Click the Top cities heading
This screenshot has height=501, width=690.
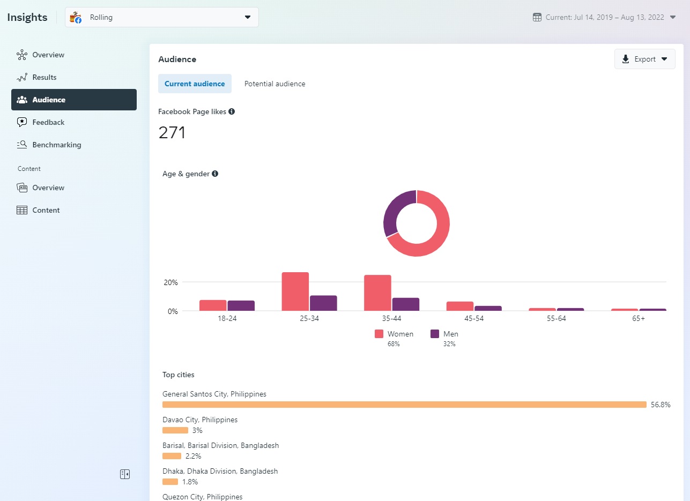pyautogui.click(x=179, y=375)
